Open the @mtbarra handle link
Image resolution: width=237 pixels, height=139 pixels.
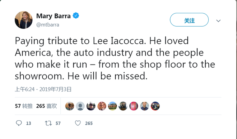coord(48,25)
